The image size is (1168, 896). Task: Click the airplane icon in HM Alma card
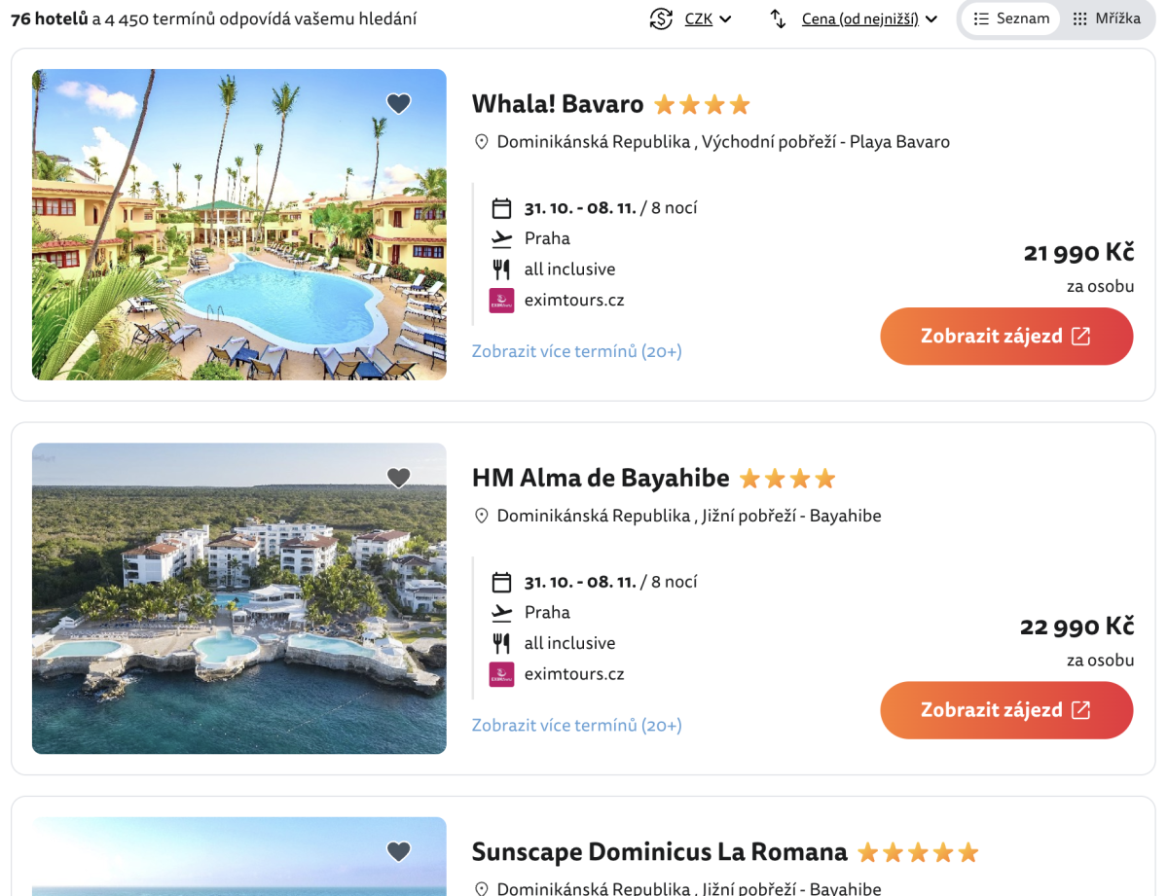501,613
